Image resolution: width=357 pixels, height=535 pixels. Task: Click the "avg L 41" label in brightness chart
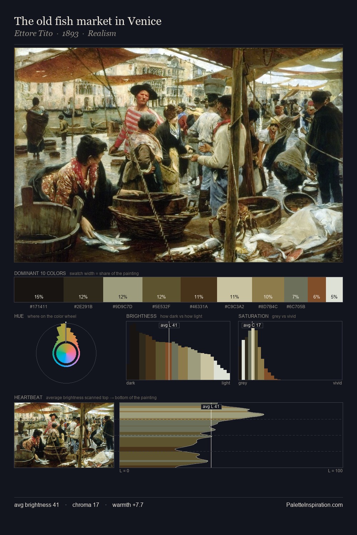pos(169,325)
